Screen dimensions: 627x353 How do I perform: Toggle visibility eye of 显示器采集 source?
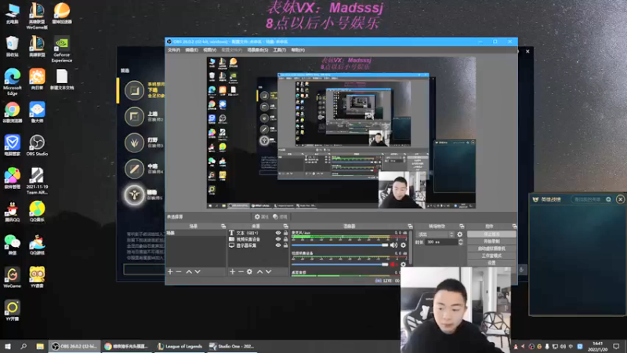tap(278, 246)
